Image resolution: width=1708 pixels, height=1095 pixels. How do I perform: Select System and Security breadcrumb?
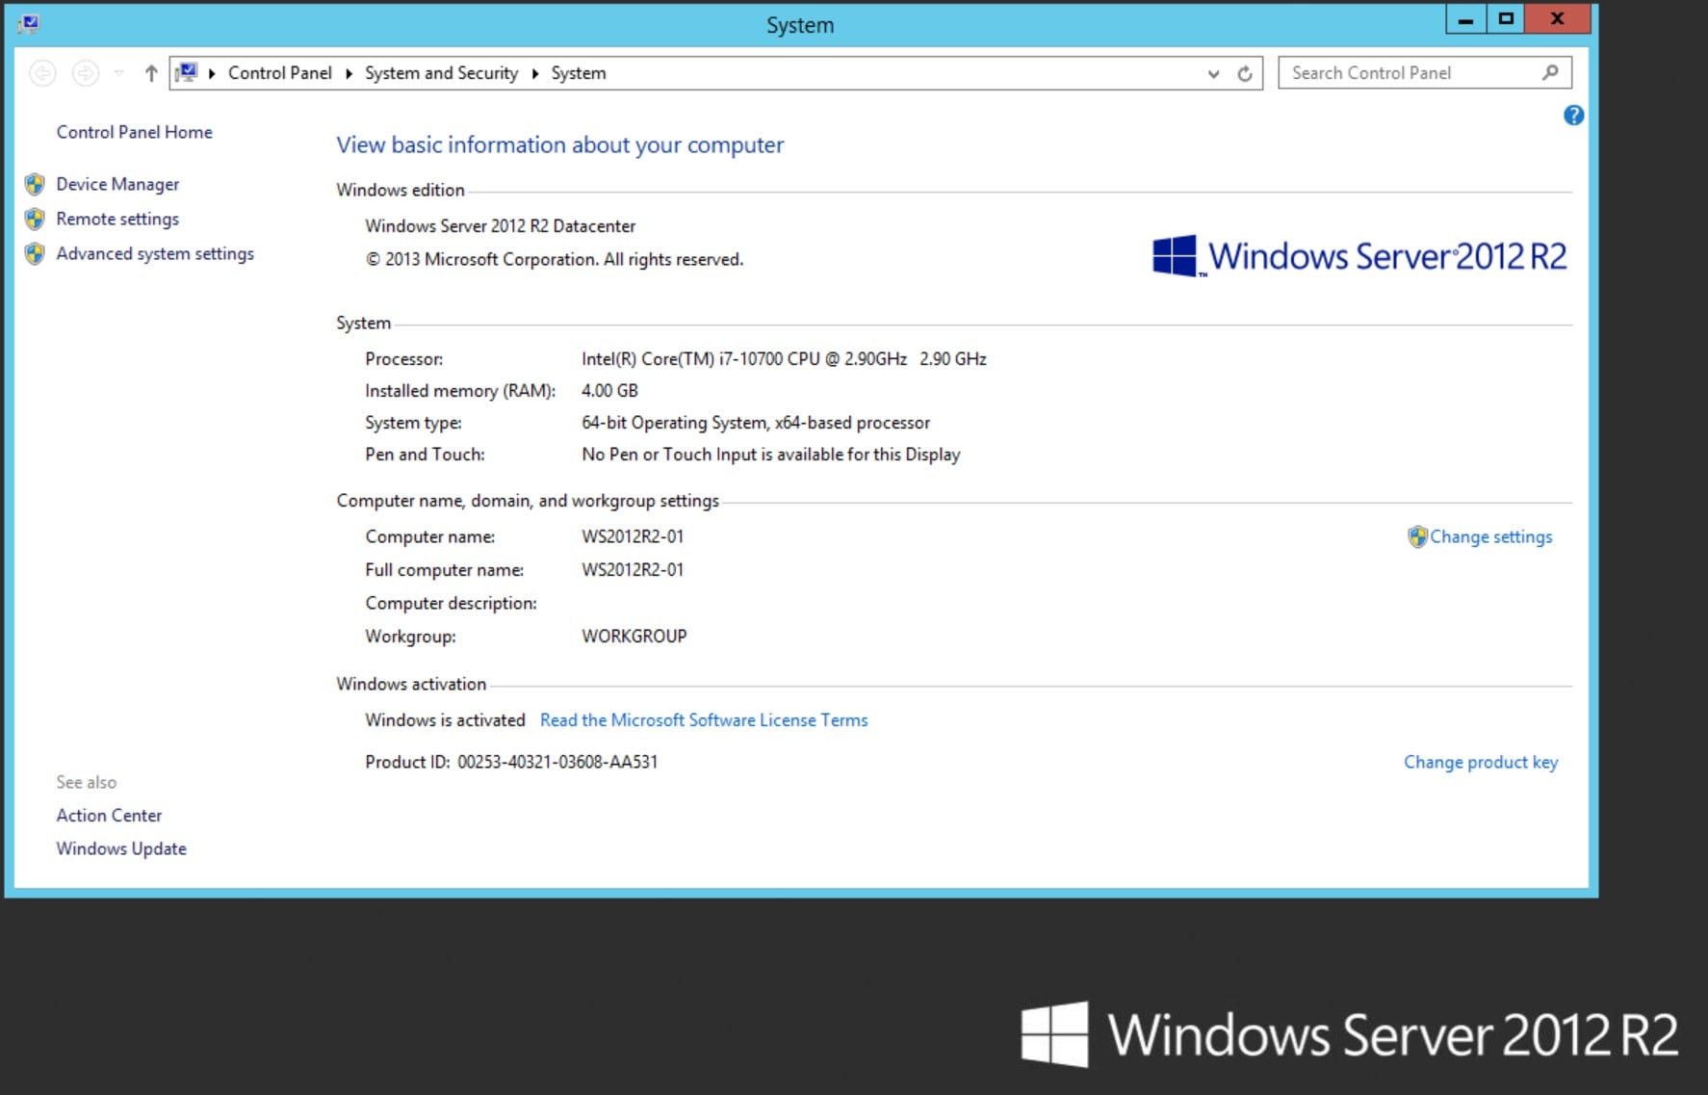tap(441, 73)
